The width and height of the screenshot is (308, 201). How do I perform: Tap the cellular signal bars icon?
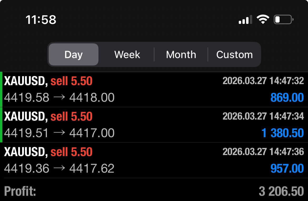point(245,20)
